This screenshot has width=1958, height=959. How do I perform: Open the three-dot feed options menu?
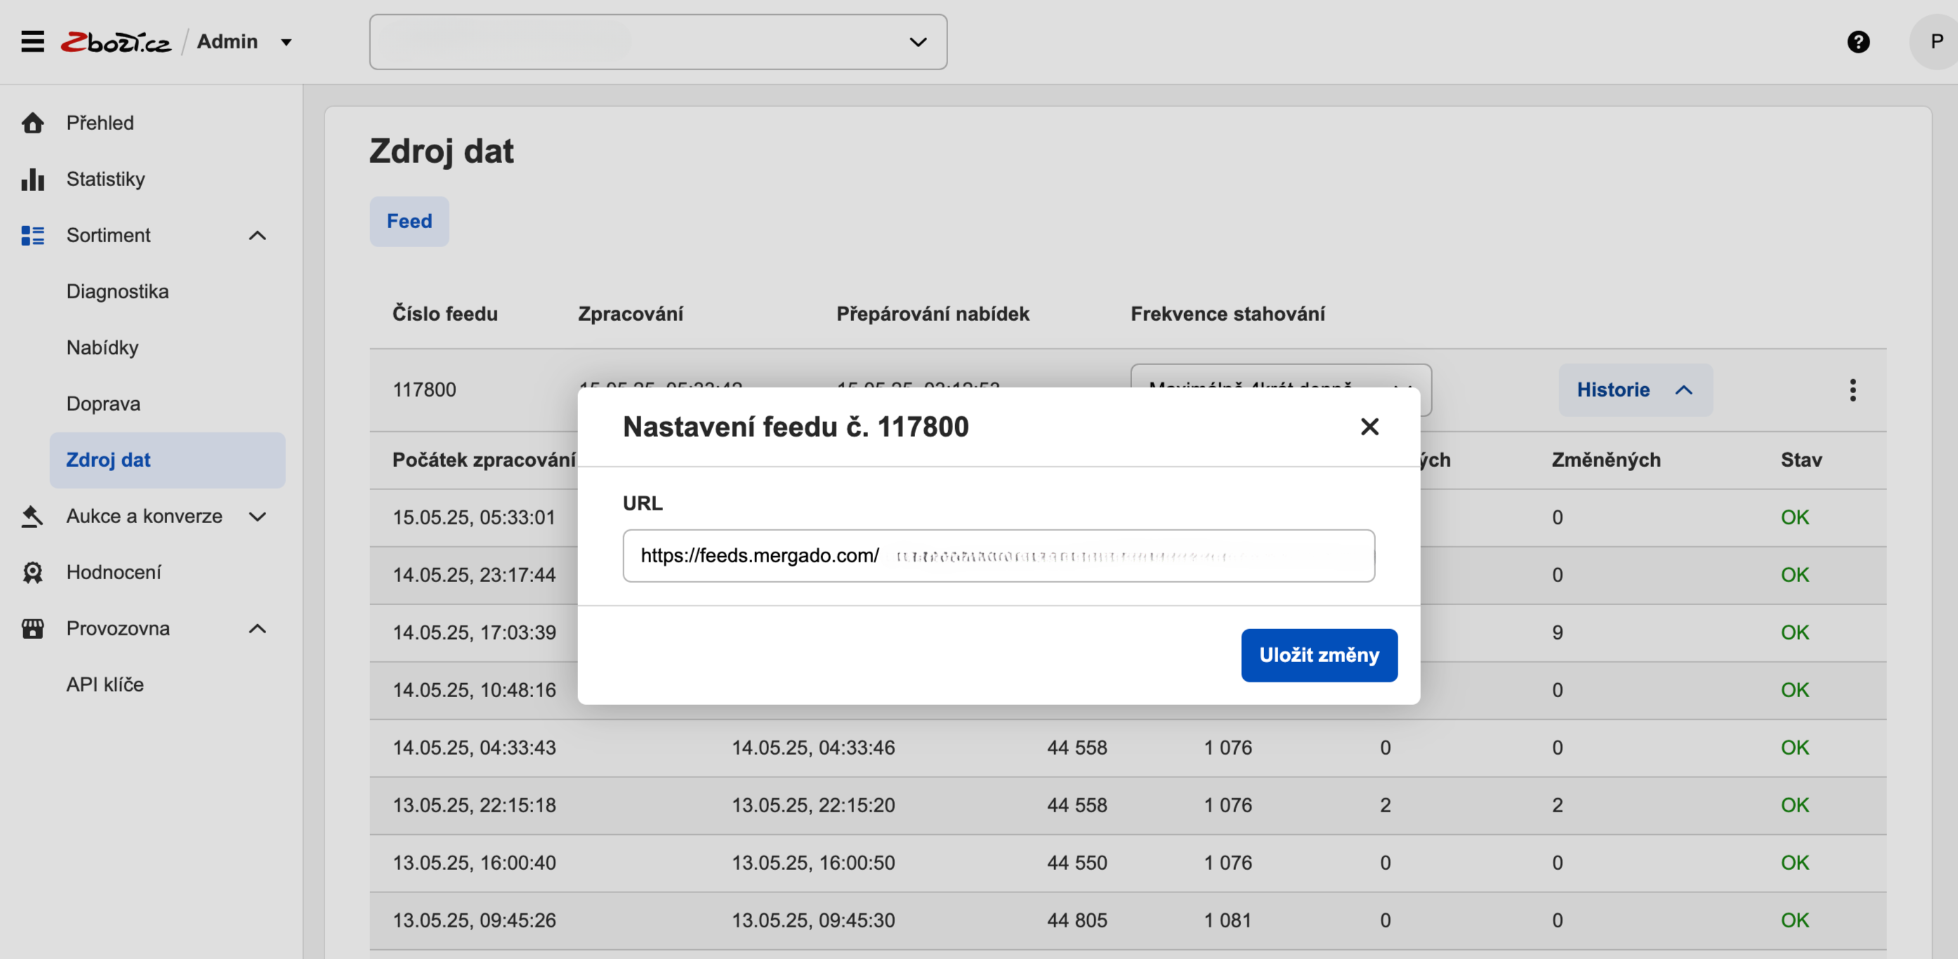click(1853, 390)
